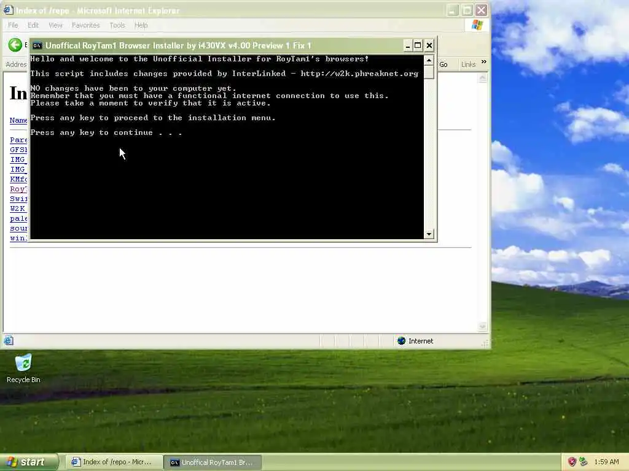This screenshot has width=629, height=471.
Task: Close the RoyTam1 installer console window
Action: (429, 45)
